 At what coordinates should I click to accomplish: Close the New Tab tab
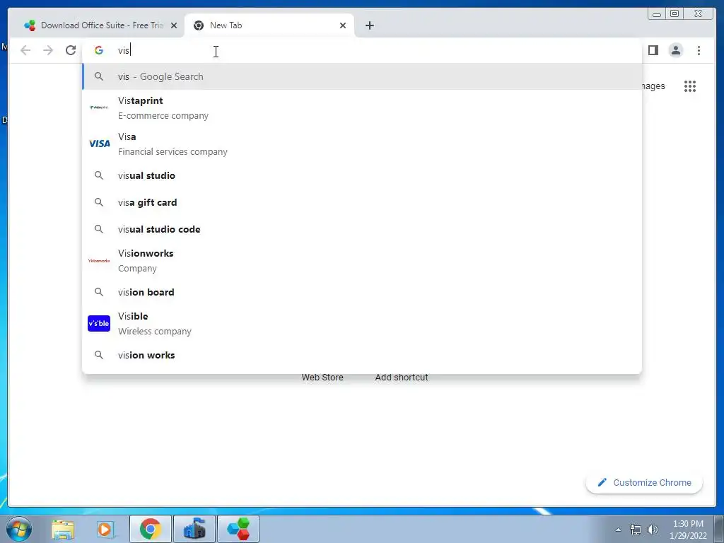coord(343,25)
